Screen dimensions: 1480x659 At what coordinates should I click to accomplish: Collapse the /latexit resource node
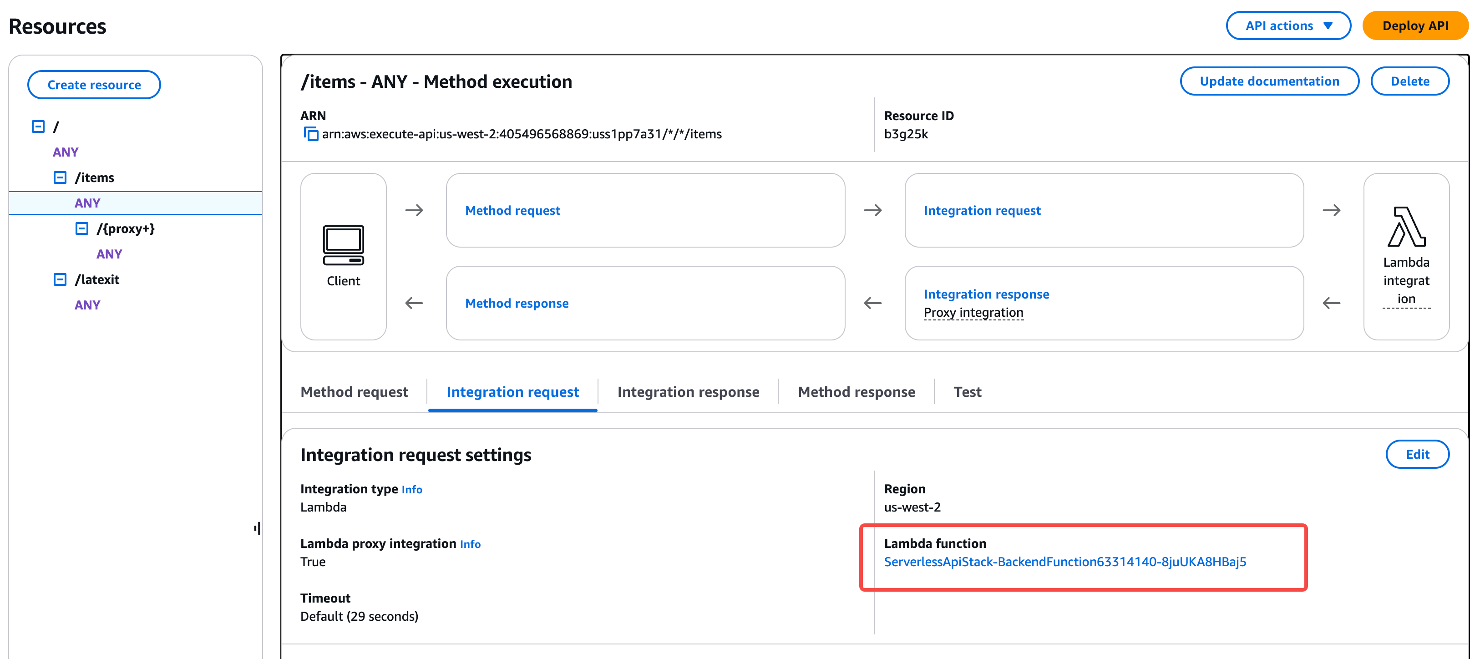[60, 280]
